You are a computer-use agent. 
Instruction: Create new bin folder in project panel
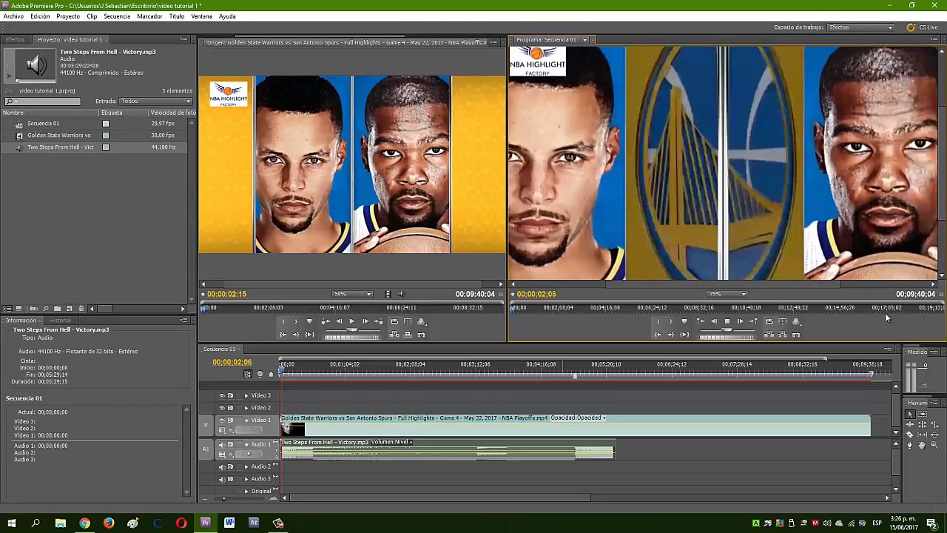(57, 309)
